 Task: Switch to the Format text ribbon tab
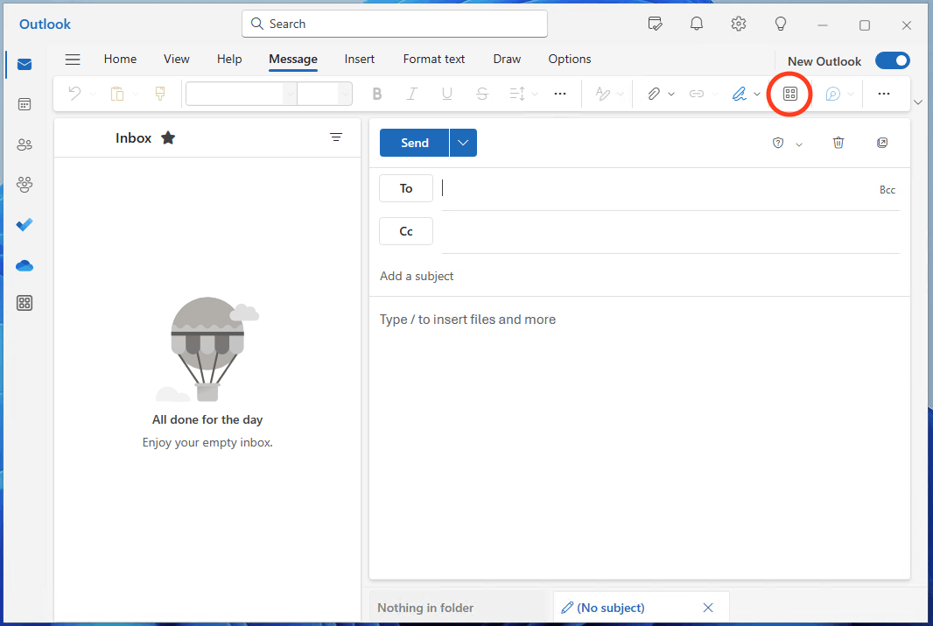[x=433, y=59]
